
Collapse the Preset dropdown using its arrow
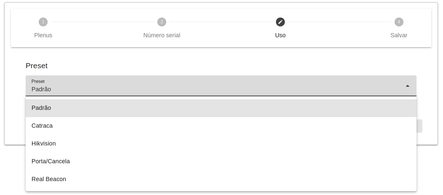pyautogui.click(x=408, y=86)
